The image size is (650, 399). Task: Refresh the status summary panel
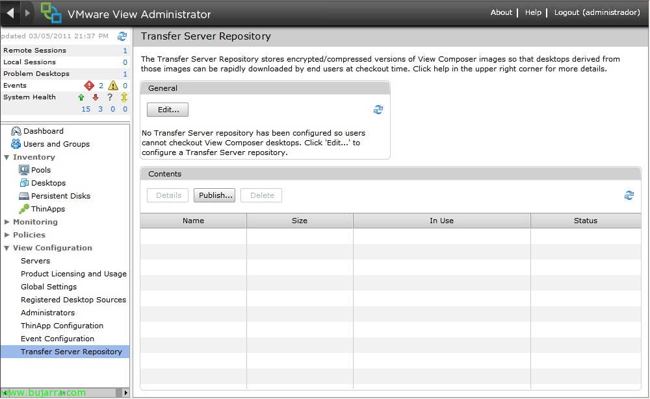point(122,36)
